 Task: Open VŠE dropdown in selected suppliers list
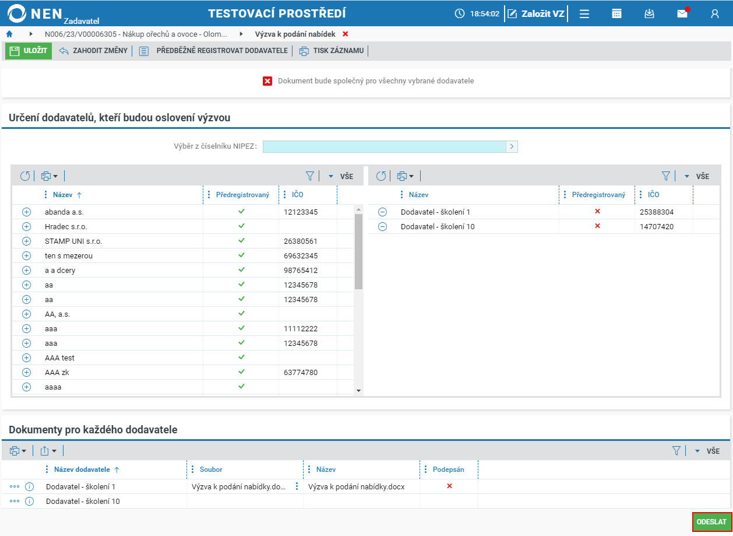click(697, 176)
